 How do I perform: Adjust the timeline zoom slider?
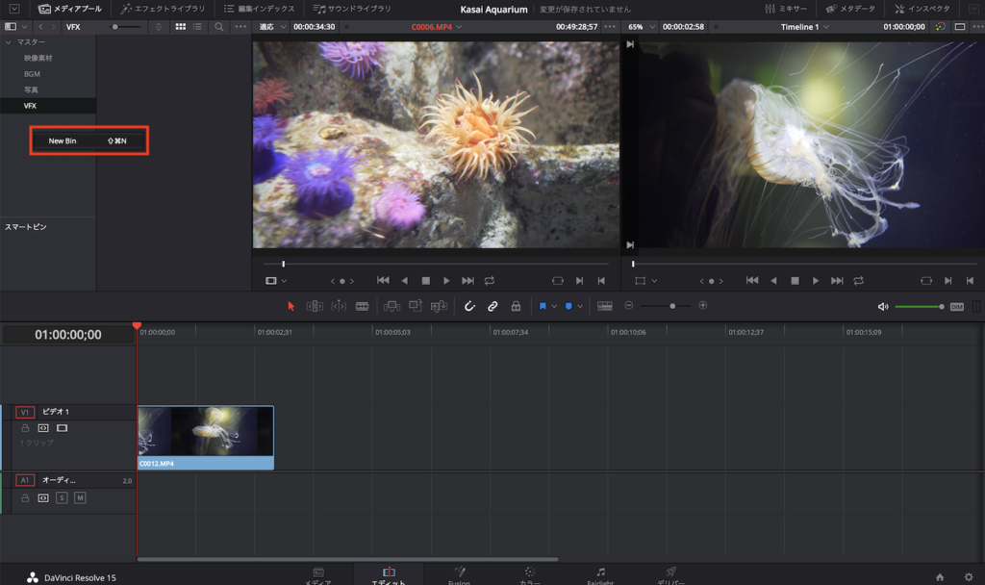click(x=672, y=306)
